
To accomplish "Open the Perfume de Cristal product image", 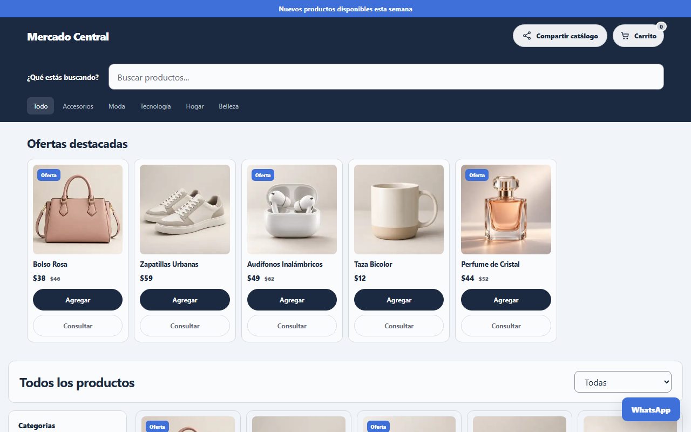I will 506,210.
